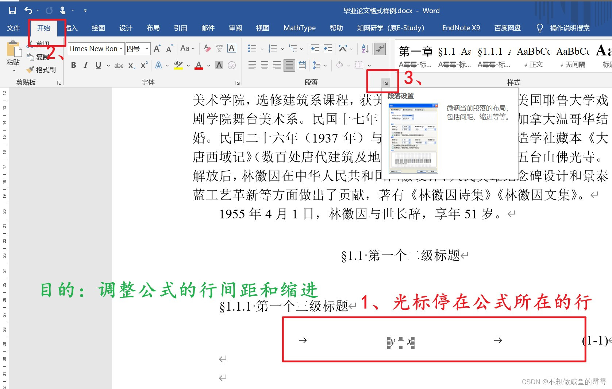The width and height of the screenshot is (612, 389).
Task: Open the 审阅 tab
Action: point(235,28)
